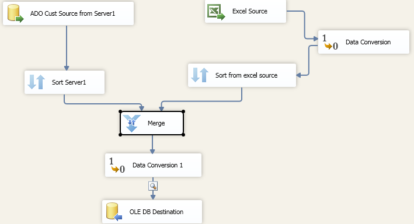This screenshot has height=224, width=414.
Task: Click the Data Conversion 1 component icon
Action: (117, 165)
